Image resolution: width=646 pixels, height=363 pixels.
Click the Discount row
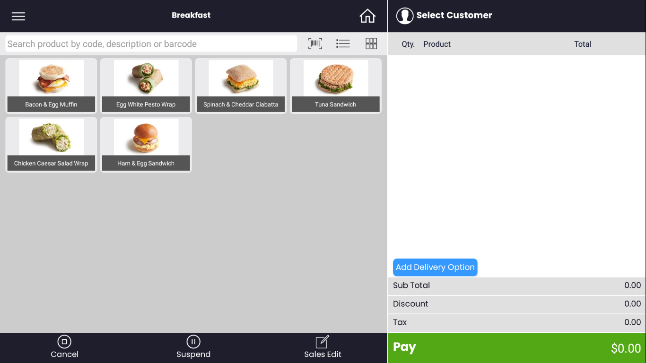[x=517, y=304]
